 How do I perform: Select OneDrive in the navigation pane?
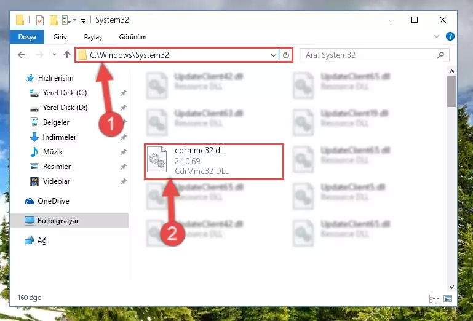tap(47, 201)
